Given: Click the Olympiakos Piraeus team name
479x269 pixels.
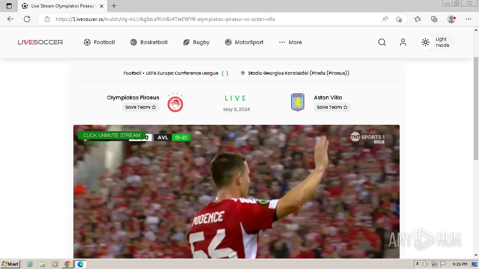Looking at the screenshot, I should pos(133,98).
